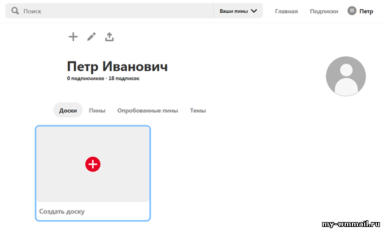Click the large profile avatar picture
The image size is (383, 230).
tap(346, 76)
